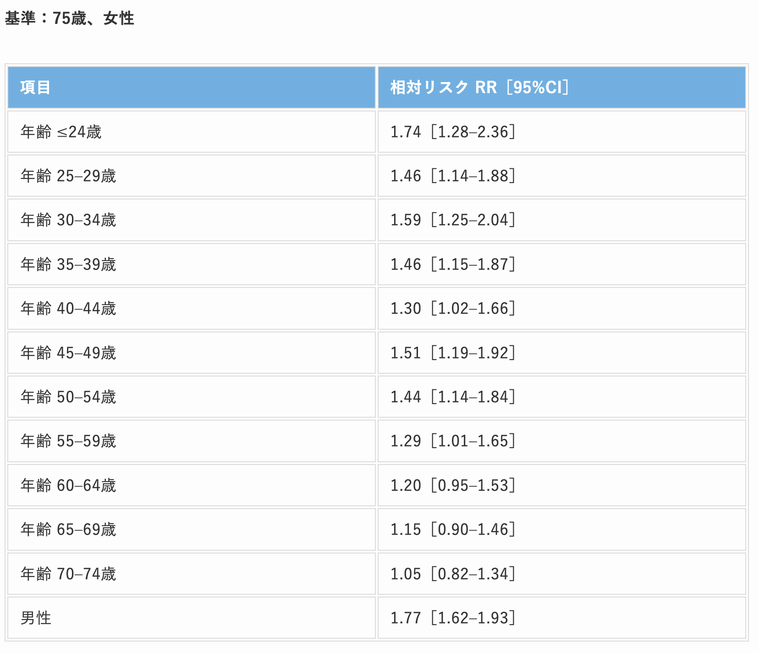The image size is (759, 653).
Task: Click the value 1.74 [1.28–2.36]
Action: click(452, 132)
